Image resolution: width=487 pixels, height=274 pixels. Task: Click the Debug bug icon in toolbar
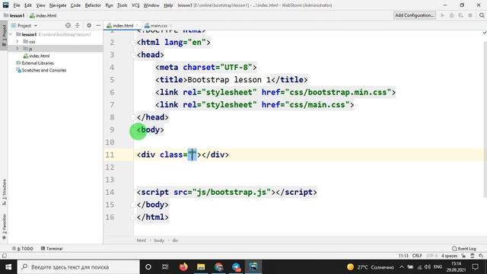(x=451, y=15)
